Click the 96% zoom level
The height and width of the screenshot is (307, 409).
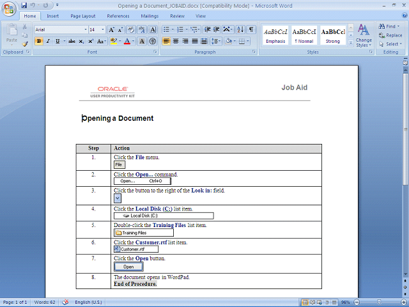click(x=346, y=303)
